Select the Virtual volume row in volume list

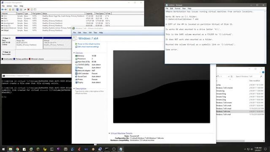(36, 30)
